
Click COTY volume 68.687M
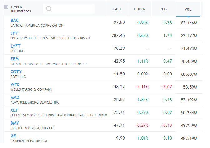189,74
